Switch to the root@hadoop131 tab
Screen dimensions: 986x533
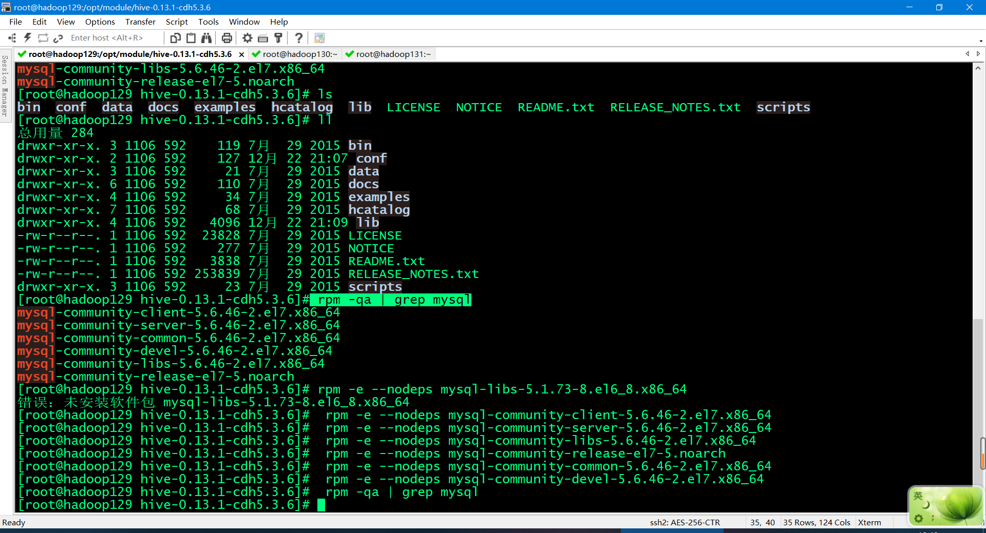389,54
